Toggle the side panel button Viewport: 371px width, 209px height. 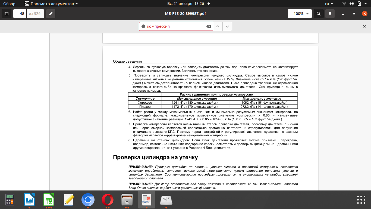pyautogui.click(x=7, y=14)
